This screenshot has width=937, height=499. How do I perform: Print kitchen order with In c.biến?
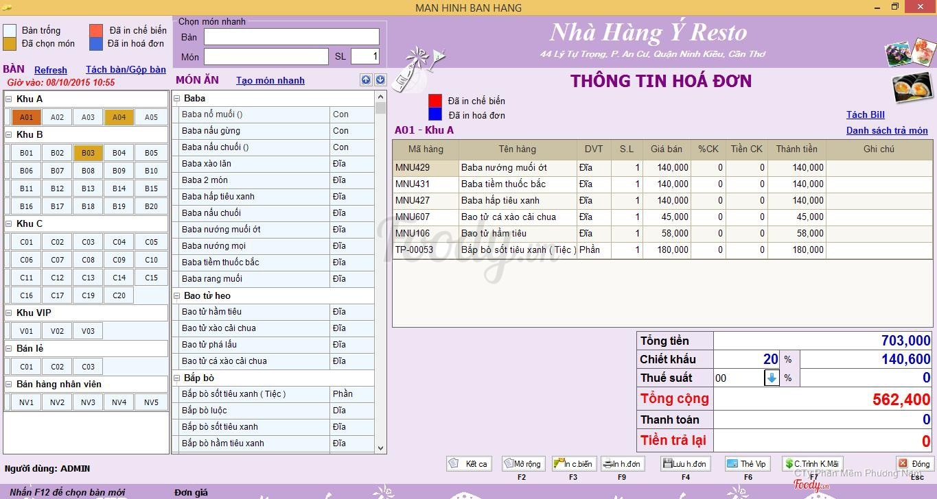pyautogui.click(x=572, y=464)
